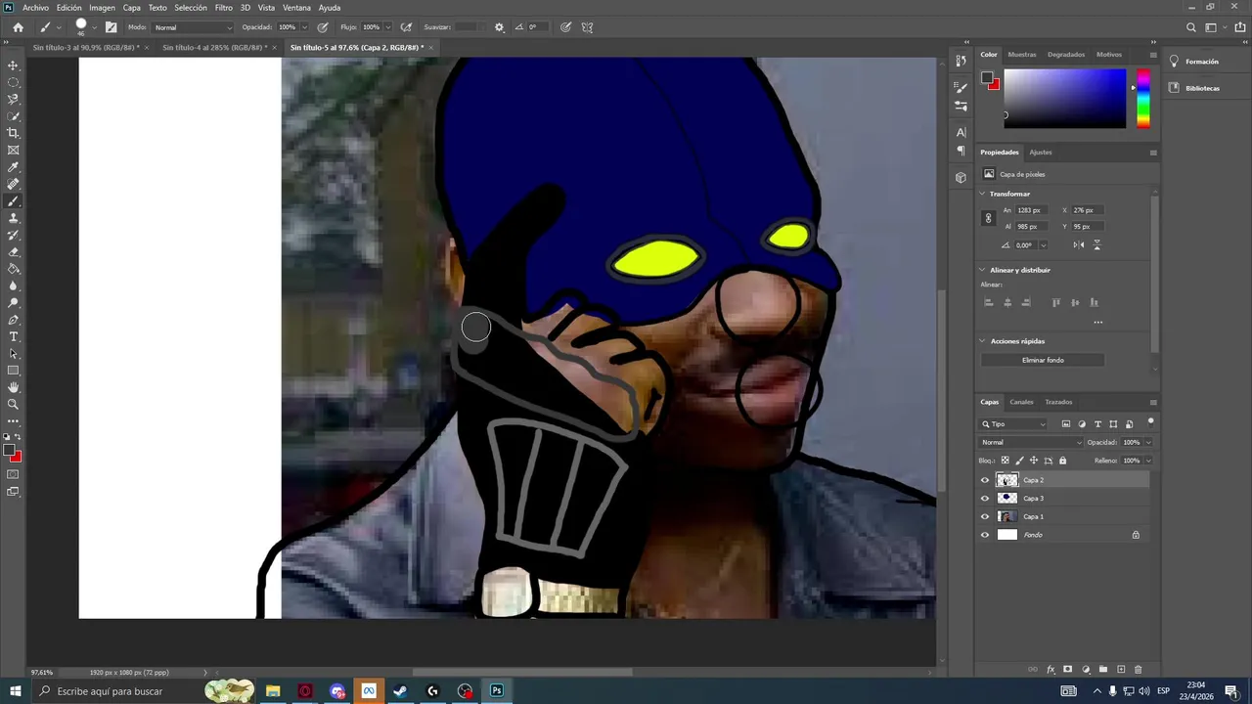The width and height of the screenshot is (1252, 704).
Task: Select the Clone Stamp tool
Action: coord(13,218)
